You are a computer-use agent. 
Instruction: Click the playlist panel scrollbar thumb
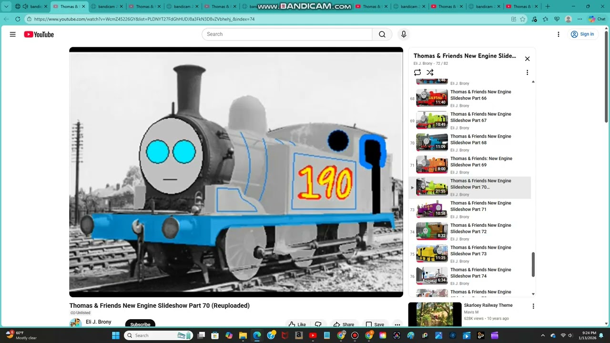[x=533, y=264]
